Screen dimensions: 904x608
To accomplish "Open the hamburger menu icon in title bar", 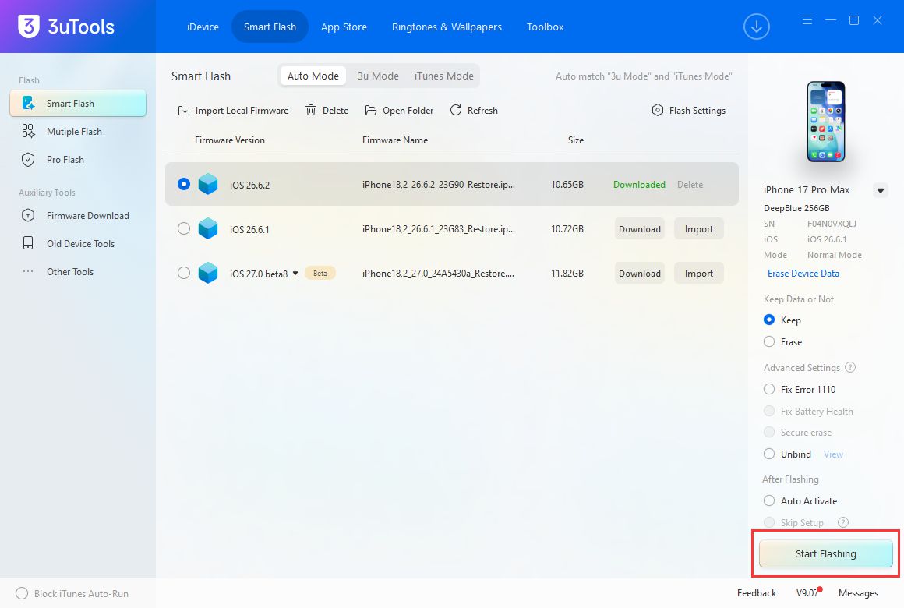I will pos(807,20).
